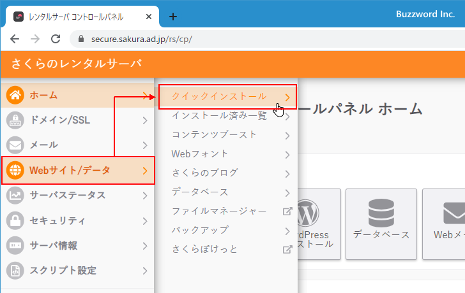Click the Mail envelope icon in the sidebar

[15, 145]
